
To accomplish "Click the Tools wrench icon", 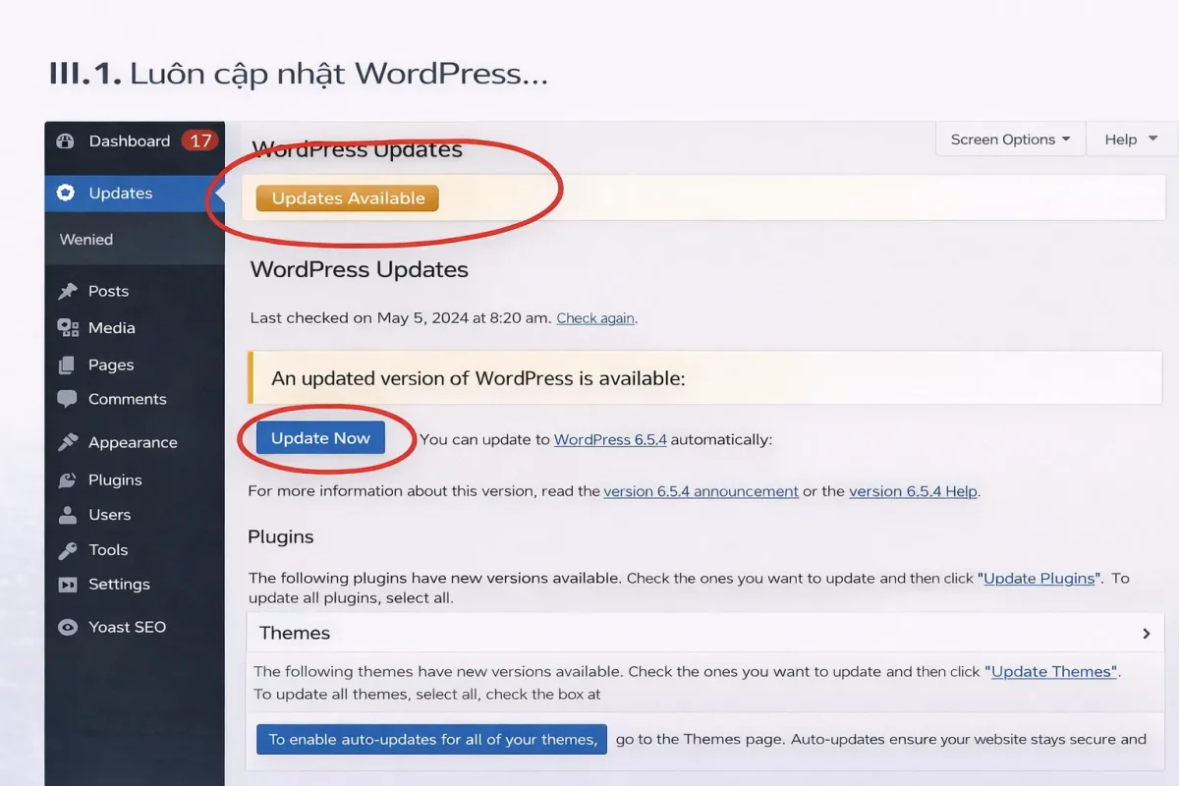I will pyautogui.click(x=67, y=550).
